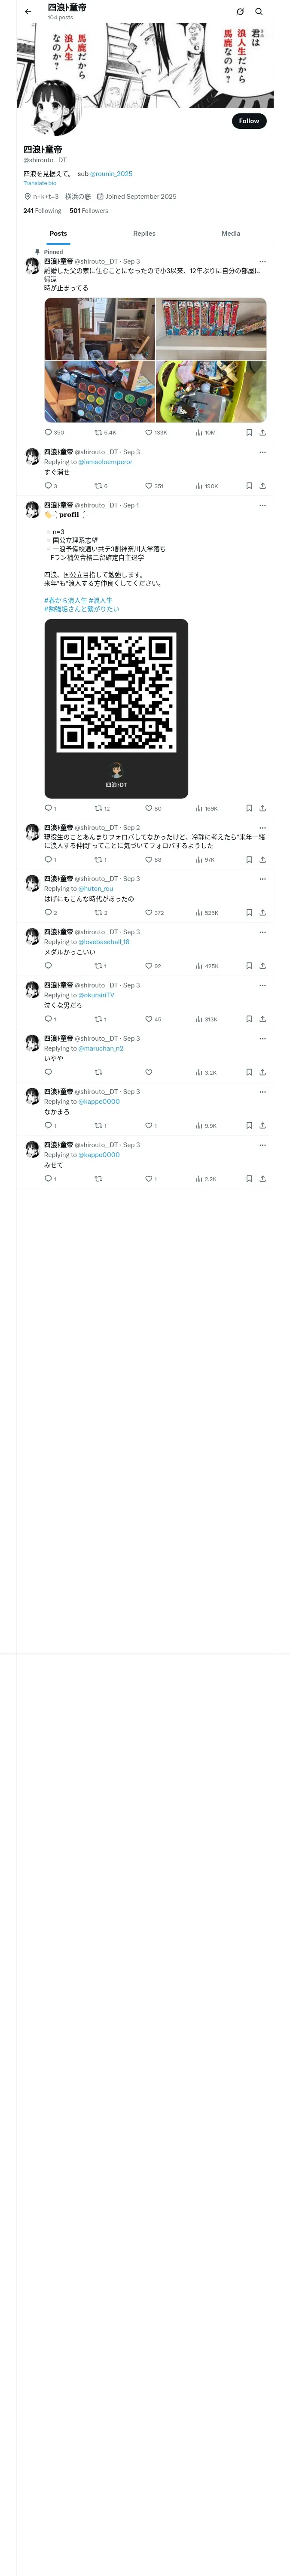Open the search icon in header

coord(259,12)
